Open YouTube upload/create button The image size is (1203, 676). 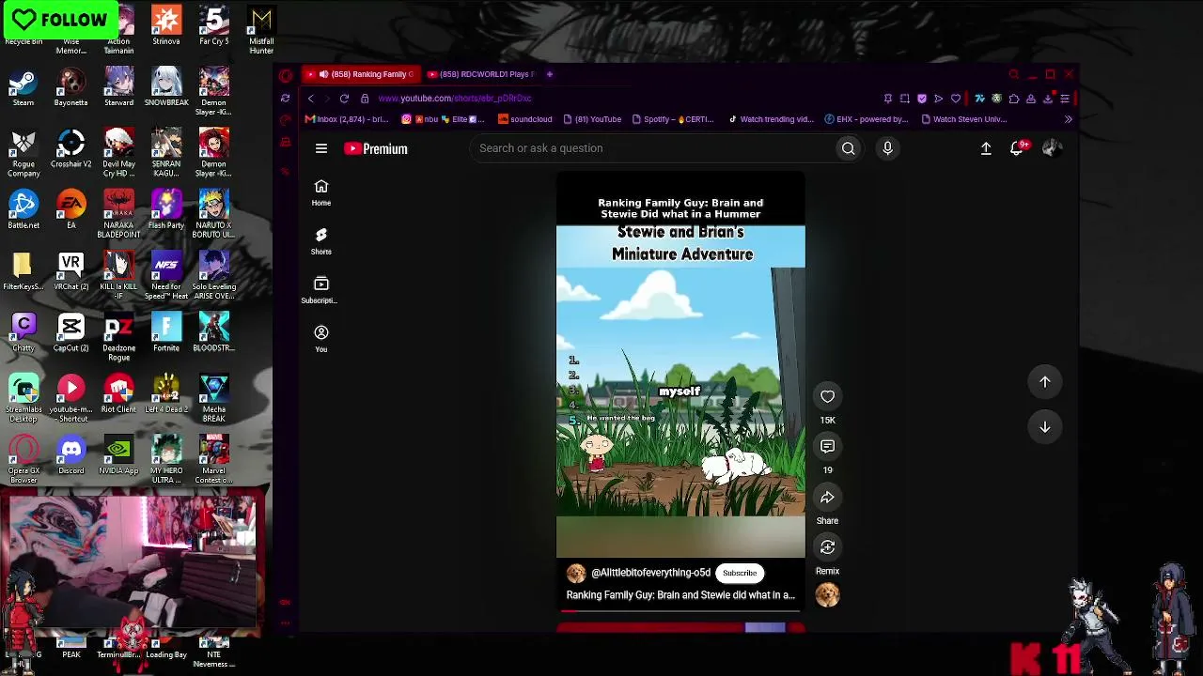pyautogui.click(x=986, y=148)
